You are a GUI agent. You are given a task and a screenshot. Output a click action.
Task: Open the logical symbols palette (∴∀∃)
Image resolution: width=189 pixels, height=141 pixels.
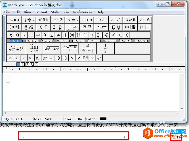coord(87,20)
